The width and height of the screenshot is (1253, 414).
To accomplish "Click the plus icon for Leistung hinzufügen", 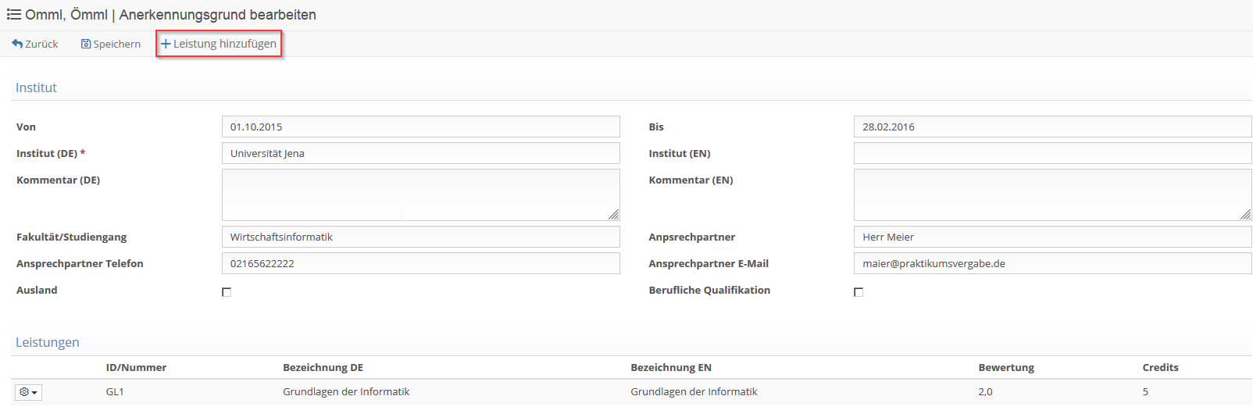I will (166, 44).
